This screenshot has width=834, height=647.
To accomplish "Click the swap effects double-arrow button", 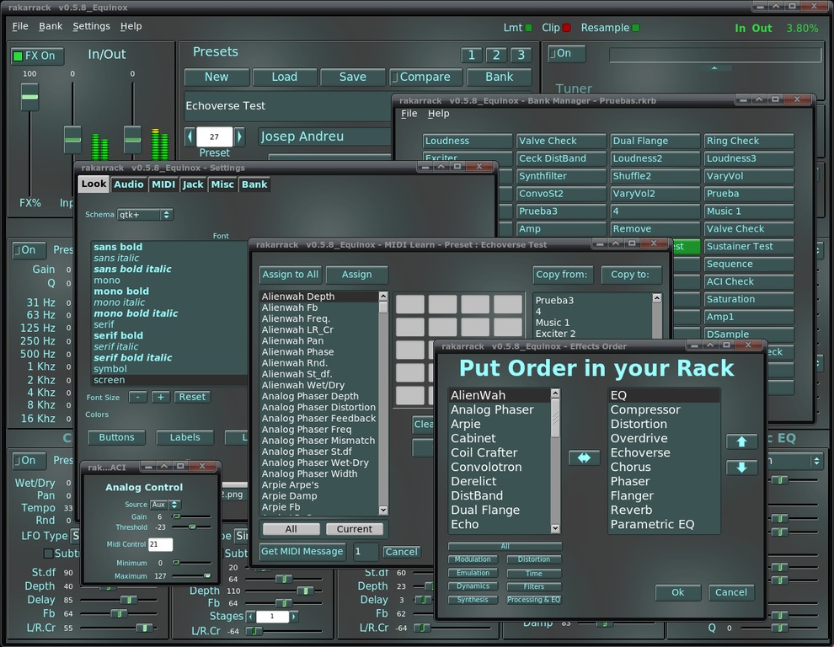I will click(584, 457).
